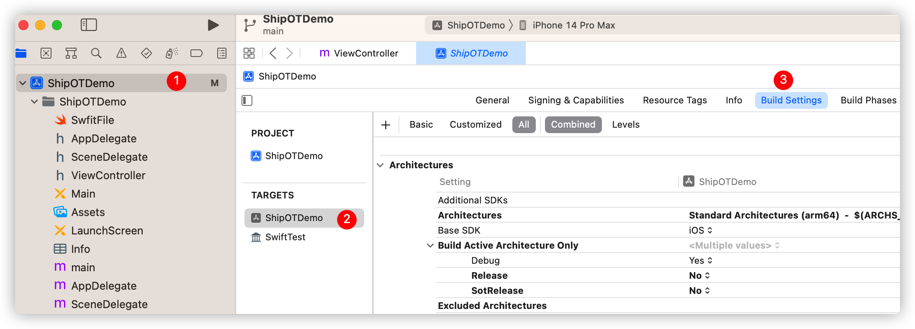Open the related items grid menu
Screen dimensions: 915x329
click(249, 53)
